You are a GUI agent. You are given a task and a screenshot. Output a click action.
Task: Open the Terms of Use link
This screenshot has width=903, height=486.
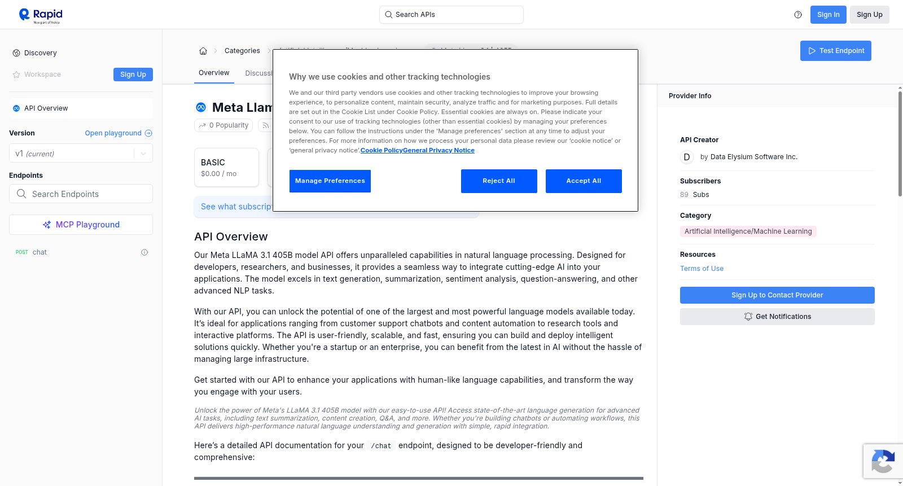coord(702,269)
